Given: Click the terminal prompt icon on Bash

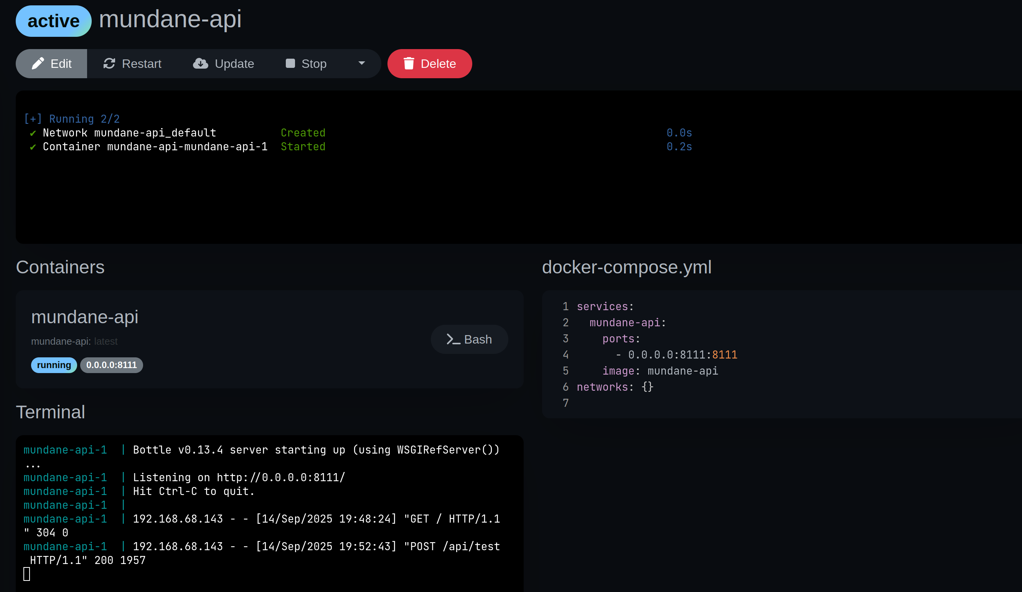Looking at the screenshot, I should 453,340.
